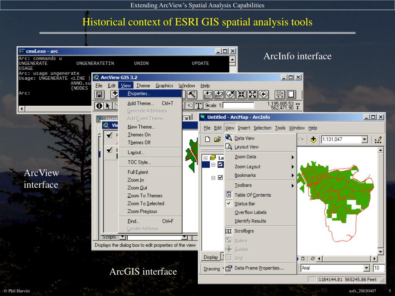Expand the Toolbars submenu
The width and height of the screenshot is (395, 296).
260,185
